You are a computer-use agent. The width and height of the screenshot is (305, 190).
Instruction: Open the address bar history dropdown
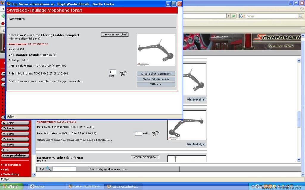coord(228,16)
